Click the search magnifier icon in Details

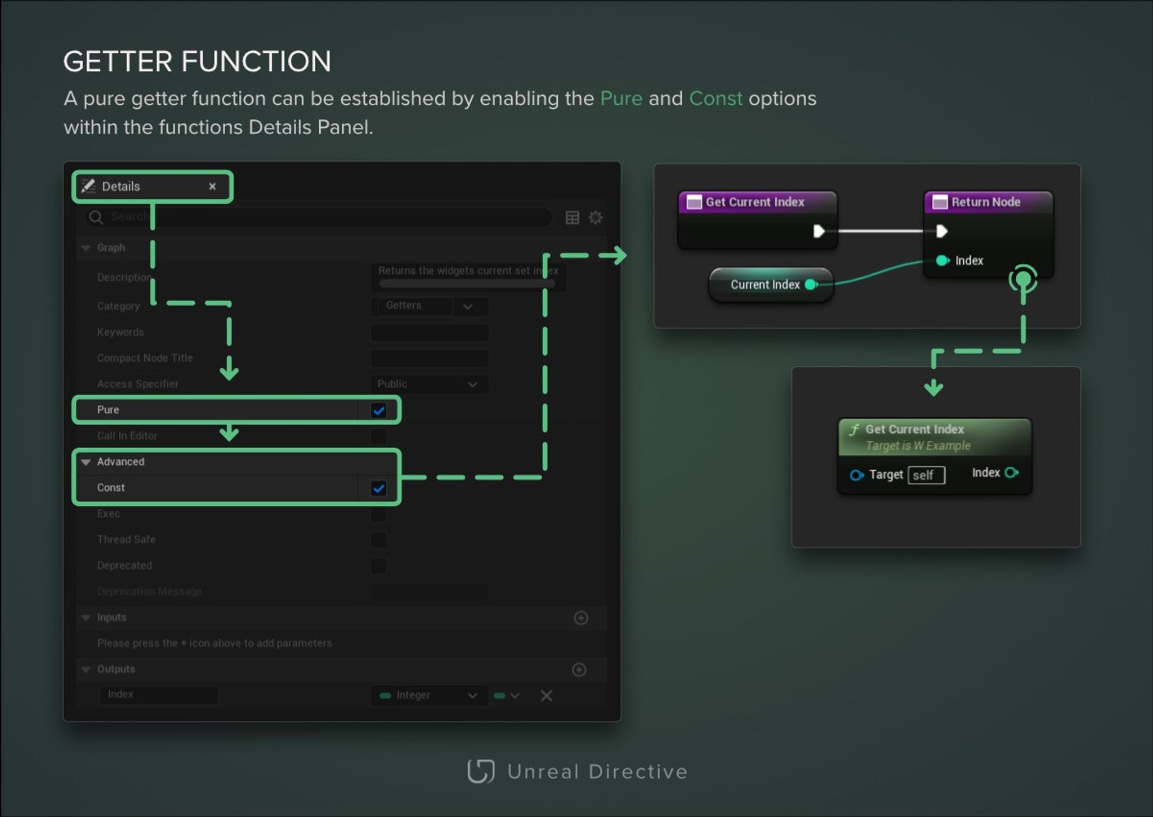(x=96, y=217)
